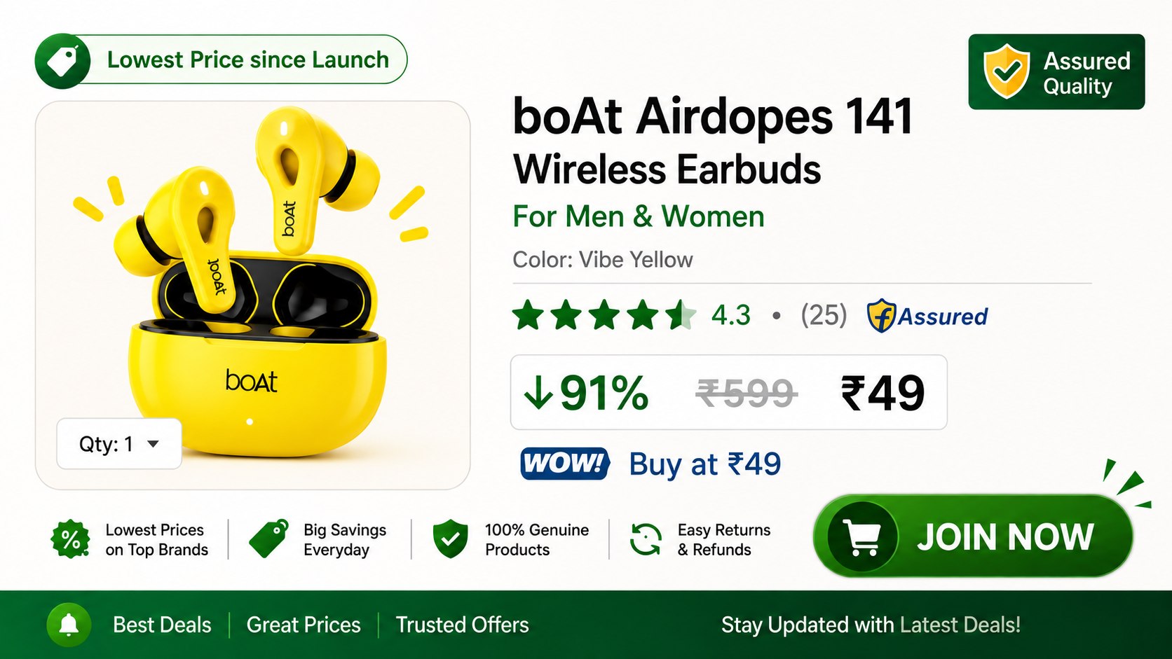This screenshot has width=1172, height=659.
Task: Select Best Deals in the footer bar
Action: [162, 625]
